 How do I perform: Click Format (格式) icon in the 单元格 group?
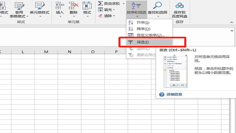click(87, 6)
